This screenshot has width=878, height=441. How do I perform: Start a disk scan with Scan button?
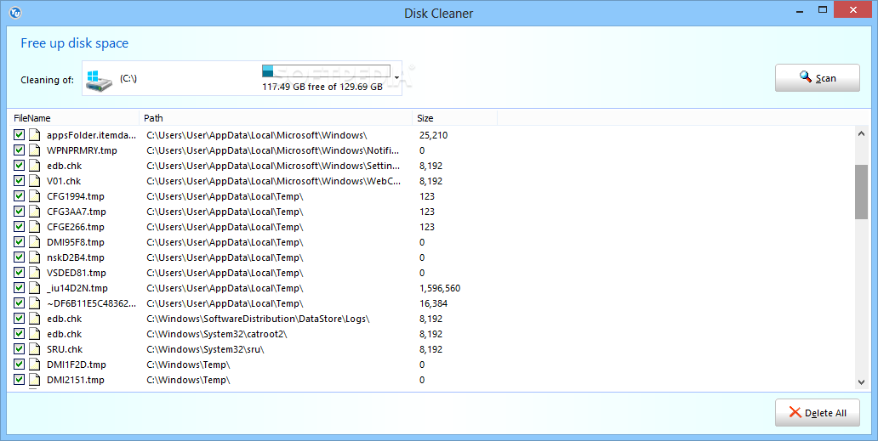point(817,77)
